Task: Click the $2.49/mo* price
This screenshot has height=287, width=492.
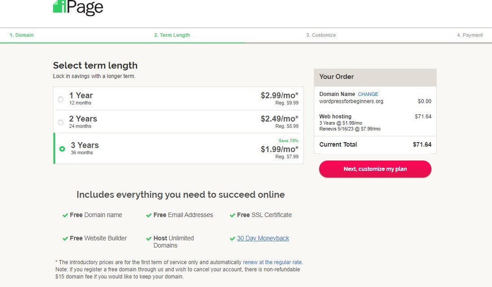Action: (280, 119)
